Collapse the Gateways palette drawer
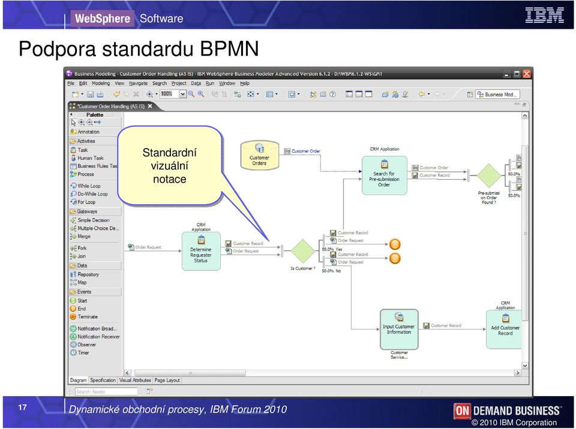 [x=95, y=212]
